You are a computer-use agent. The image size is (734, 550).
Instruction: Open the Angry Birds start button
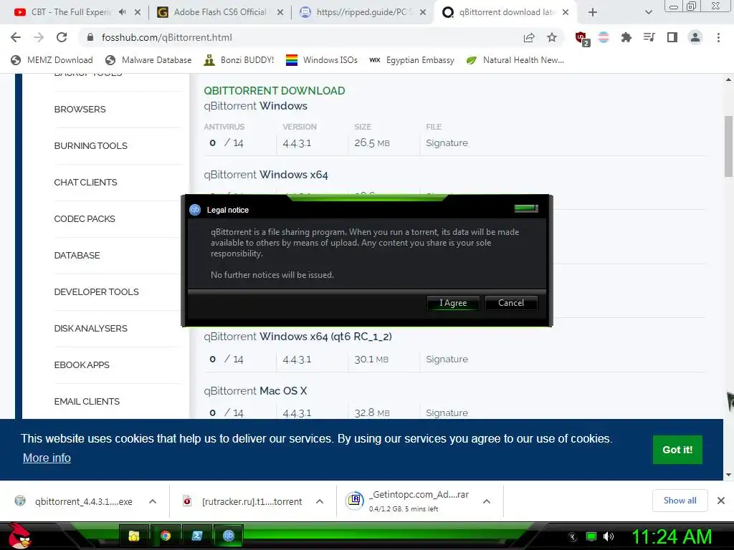[x=19, y=536]
